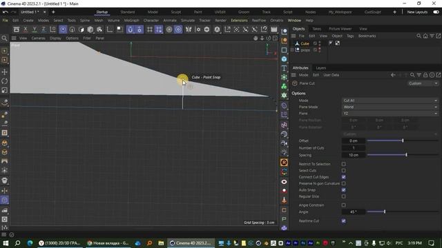442x248 pixels.
Task: Open Tags menu in Objects manager
Action: pos(350,36)
